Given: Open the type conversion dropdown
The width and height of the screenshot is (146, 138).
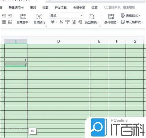Looking at the screenshot, I should tap(98, 22).
